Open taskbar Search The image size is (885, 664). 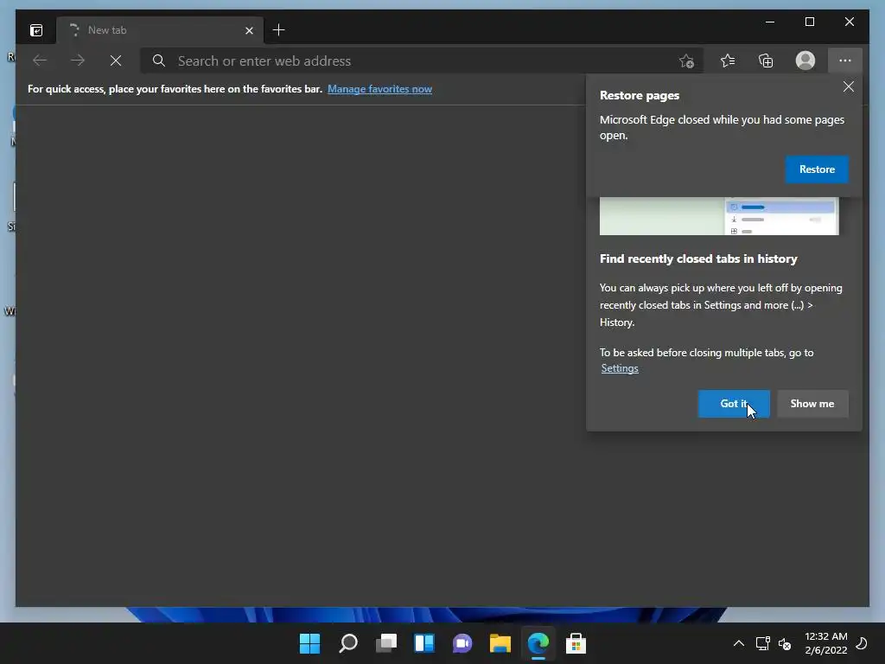(348, 643)
